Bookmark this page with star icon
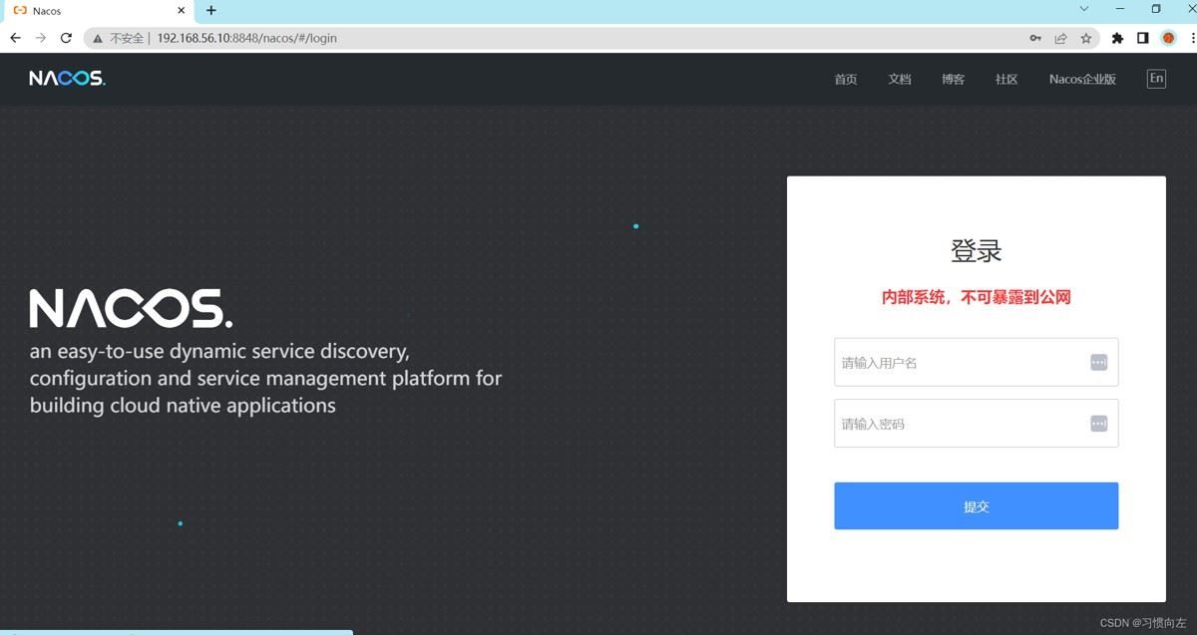 click(x=1086, y=38)
